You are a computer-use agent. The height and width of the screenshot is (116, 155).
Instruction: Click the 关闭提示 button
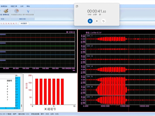pyautogui.click(x=24, y=23)
